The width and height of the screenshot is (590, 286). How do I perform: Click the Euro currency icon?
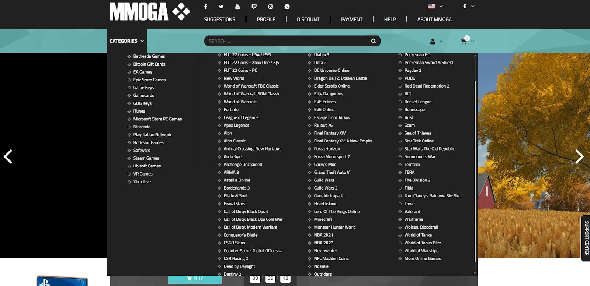pos(465,6)
